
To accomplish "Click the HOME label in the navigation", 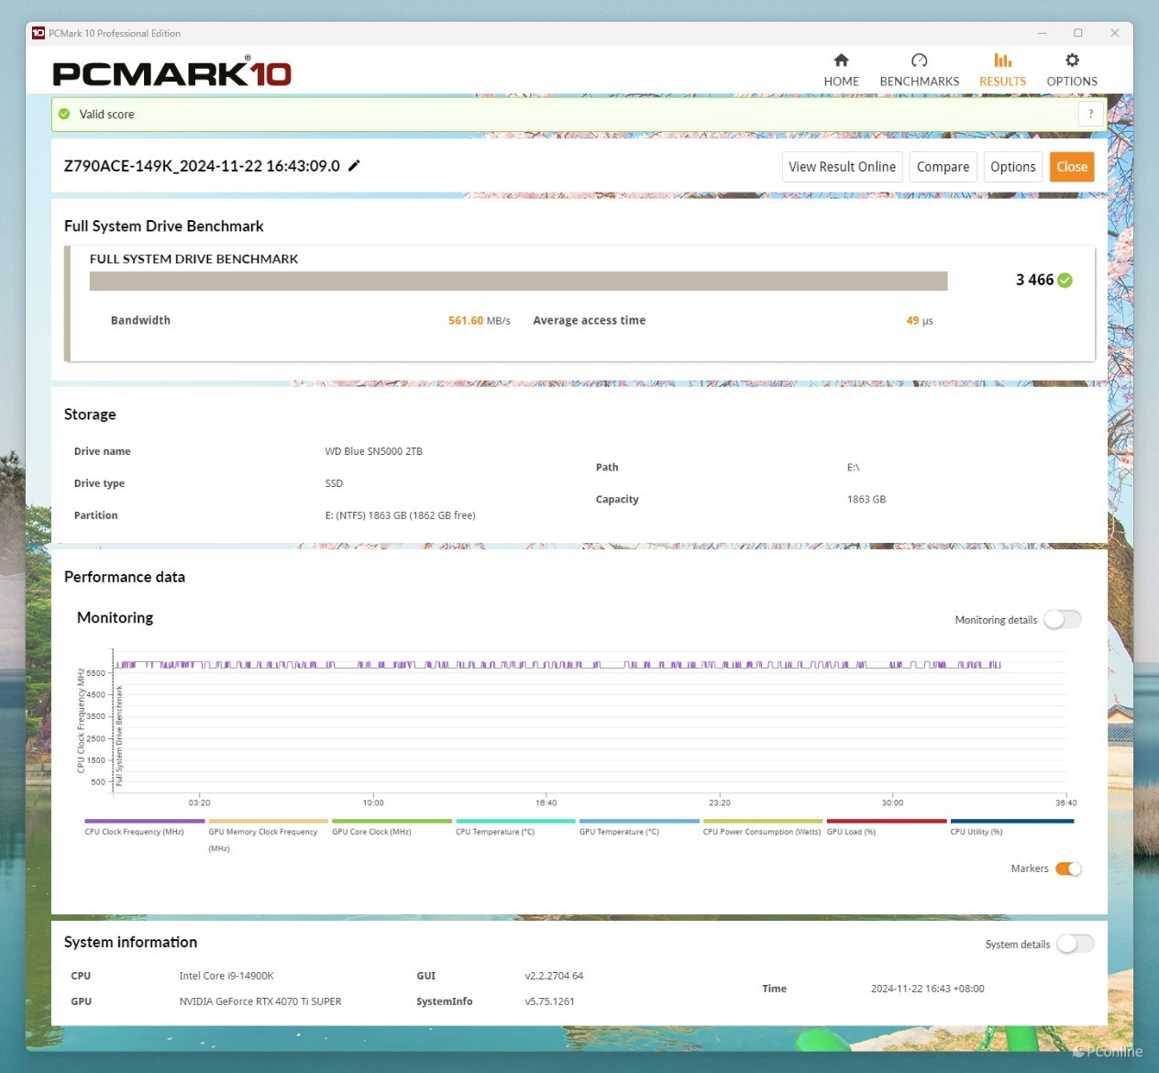I will [841, 81].
